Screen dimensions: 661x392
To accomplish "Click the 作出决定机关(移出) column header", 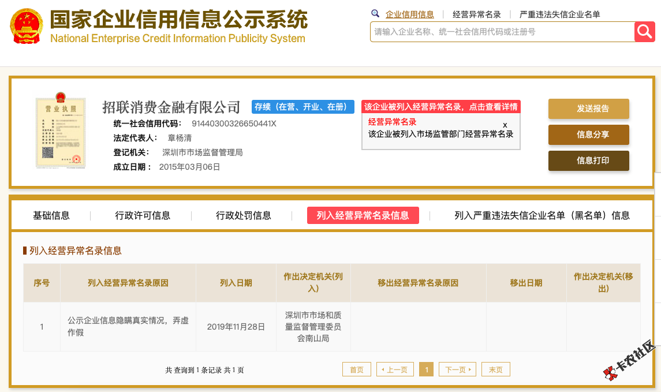I will click(x=604, y=283).
